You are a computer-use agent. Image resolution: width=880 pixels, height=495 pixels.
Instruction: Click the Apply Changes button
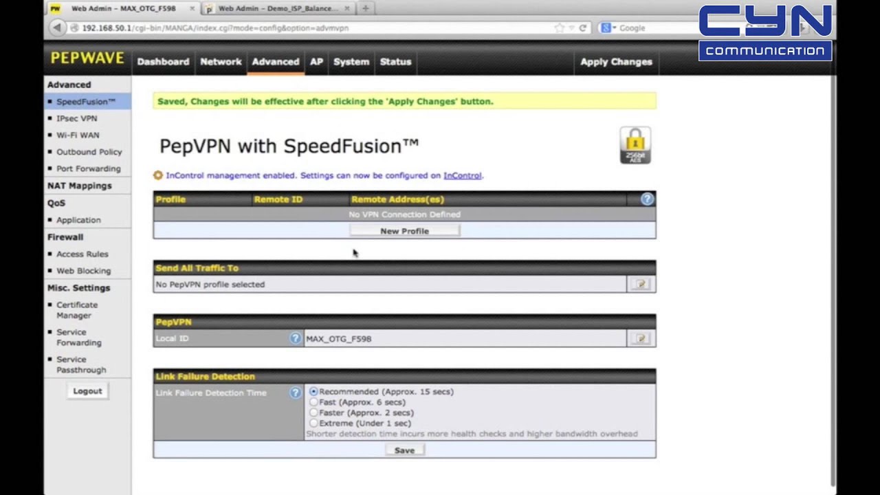click(x=616, y=62)
